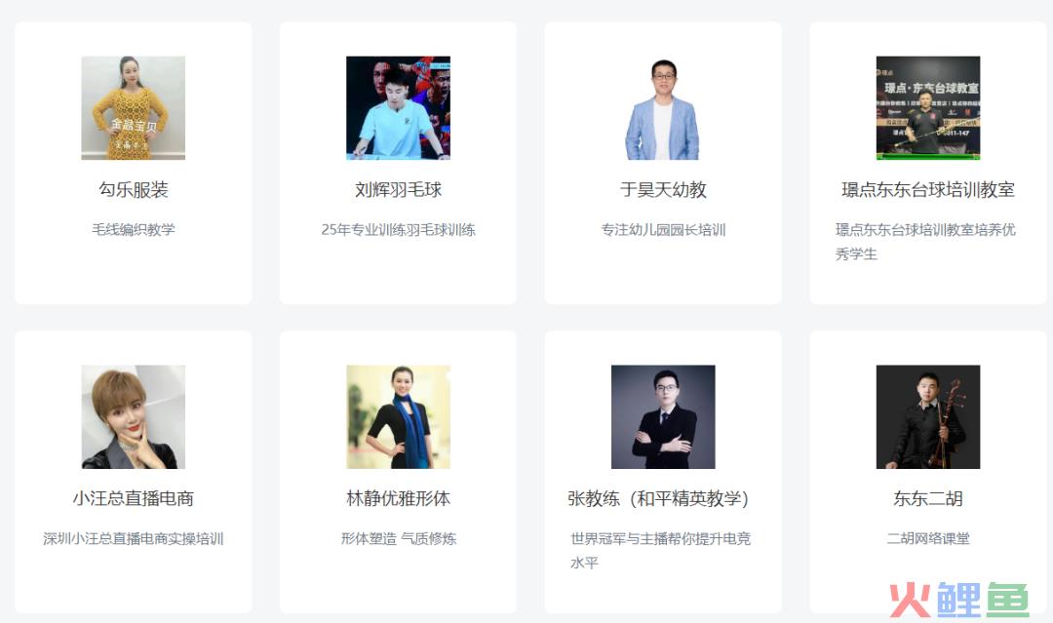Click the 东东二胡 erhu player photo
Screen dimensions: 1053x623
tap(928, 417)
